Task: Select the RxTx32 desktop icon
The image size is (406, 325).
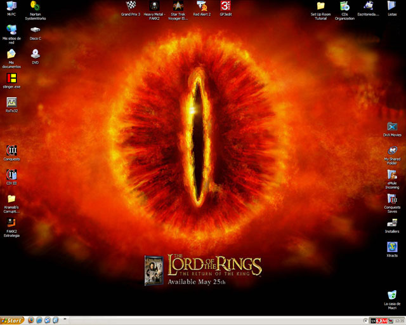Action: pos(11,102)
